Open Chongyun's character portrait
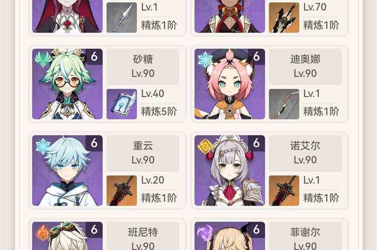 click(x=67, y=171)
